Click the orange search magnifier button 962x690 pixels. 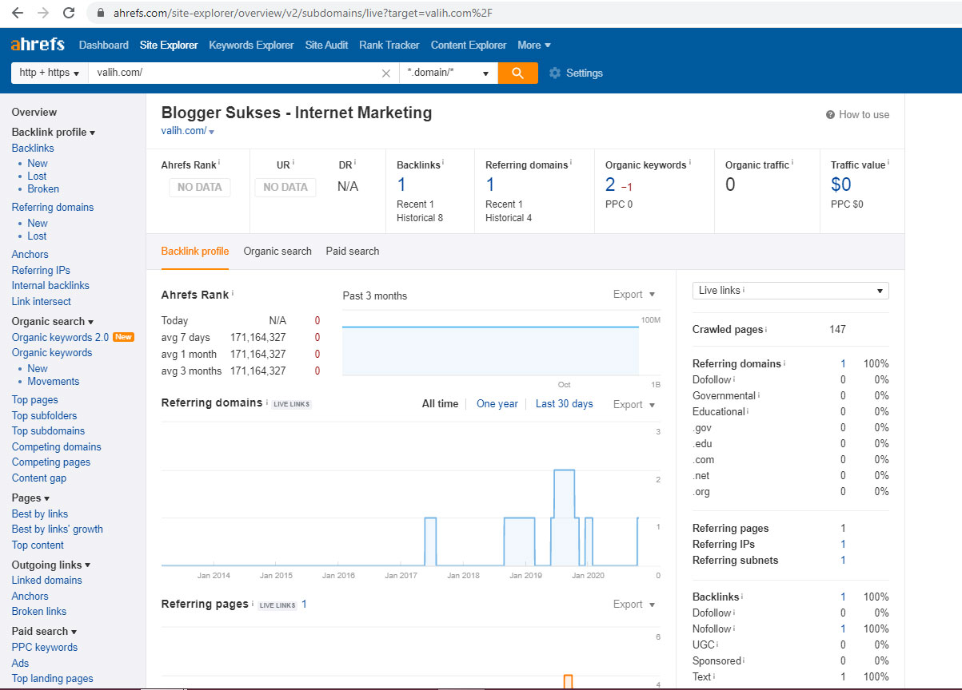coord(518,73)
